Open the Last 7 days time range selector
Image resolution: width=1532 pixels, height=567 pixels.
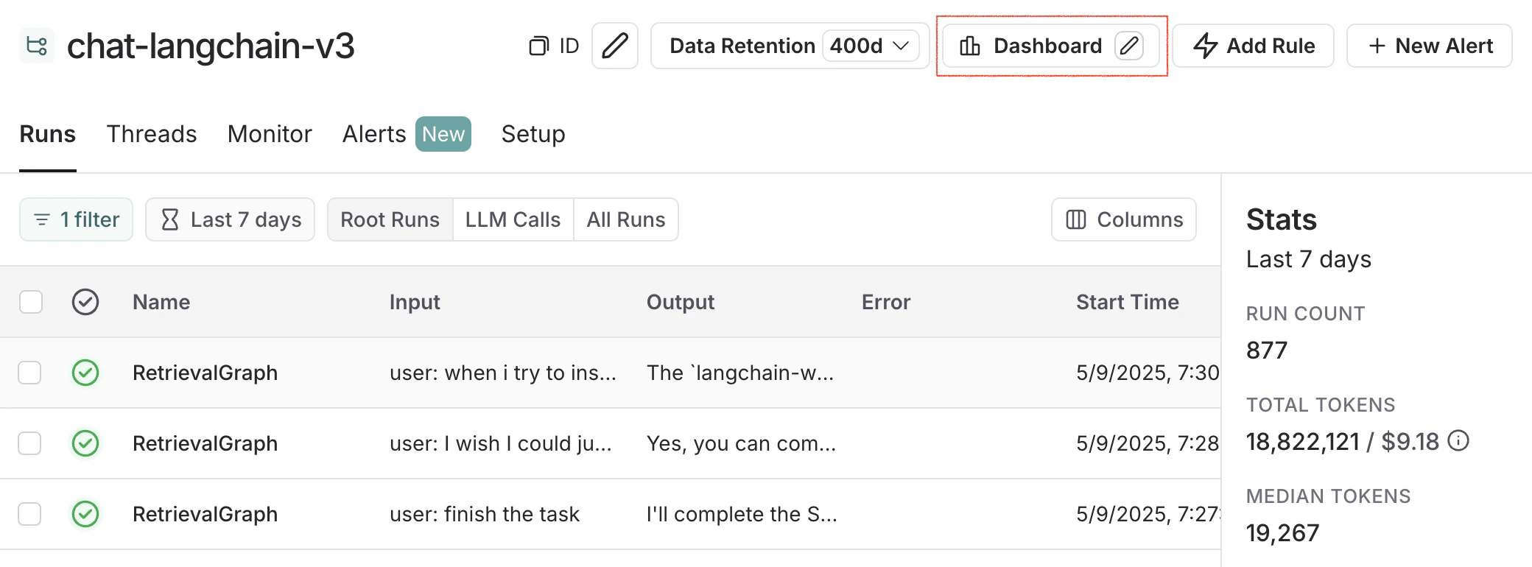[x=230, y=219]
